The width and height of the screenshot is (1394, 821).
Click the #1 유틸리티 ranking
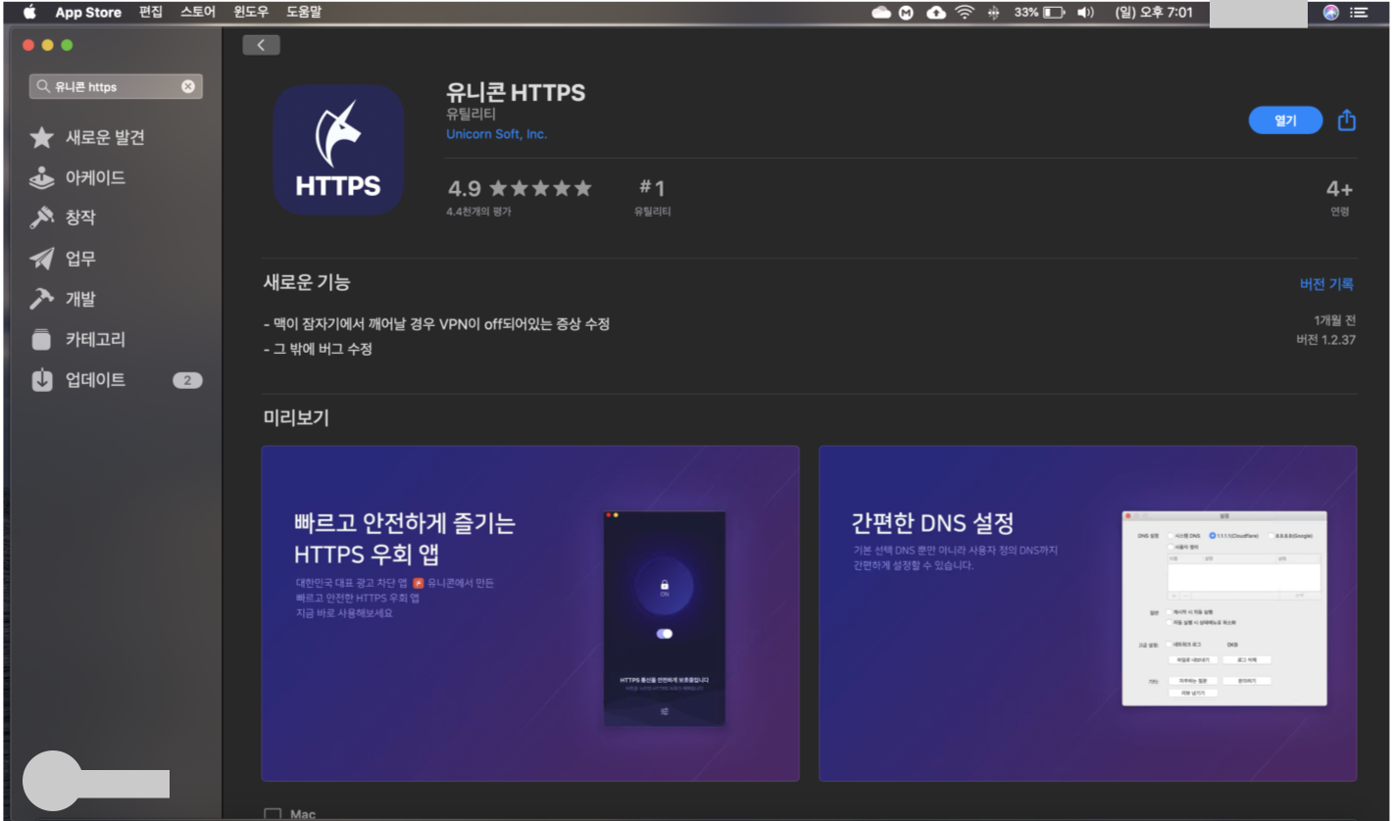tap(652, 196)
